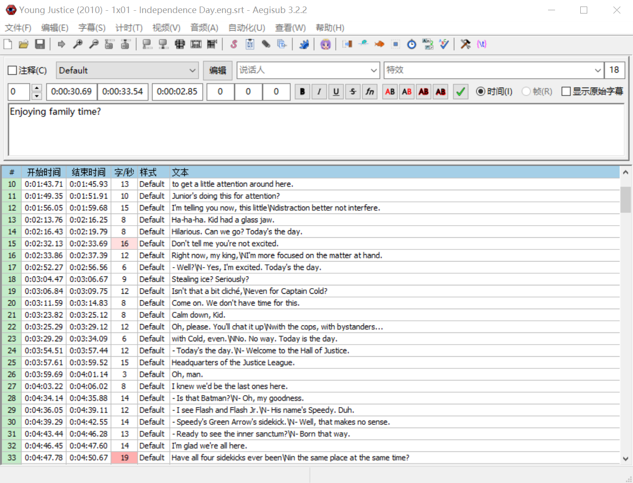Open the Styles Manager pink S icon
Screen dimensions: 633x483
point(234,44)
